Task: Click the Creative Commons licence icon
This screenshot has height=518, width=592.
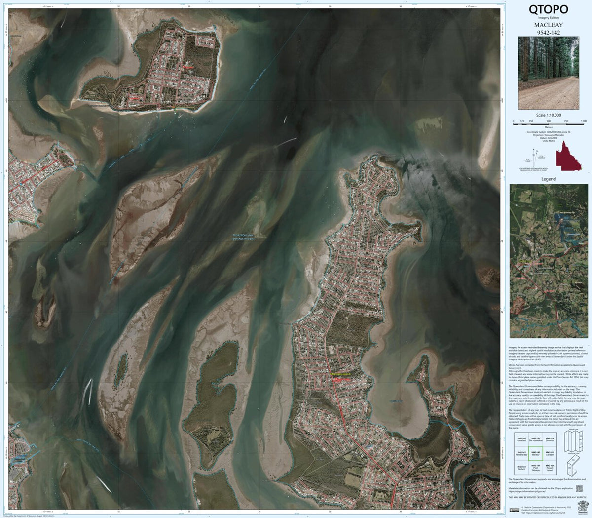Action: [515, 509]
